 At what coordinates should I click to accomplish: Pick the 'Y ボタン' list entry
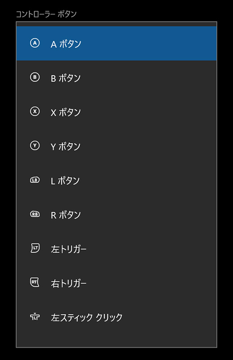click(116, 146)
